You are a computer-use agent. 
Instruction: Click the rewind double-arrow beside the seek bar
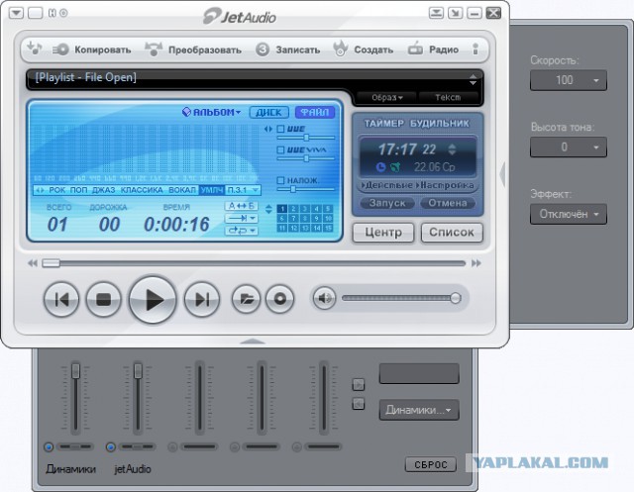(x=33, y=263)
